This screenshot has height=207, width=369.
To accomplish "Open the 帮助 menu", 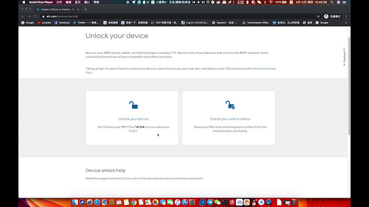I will click(x=96, y=2).
